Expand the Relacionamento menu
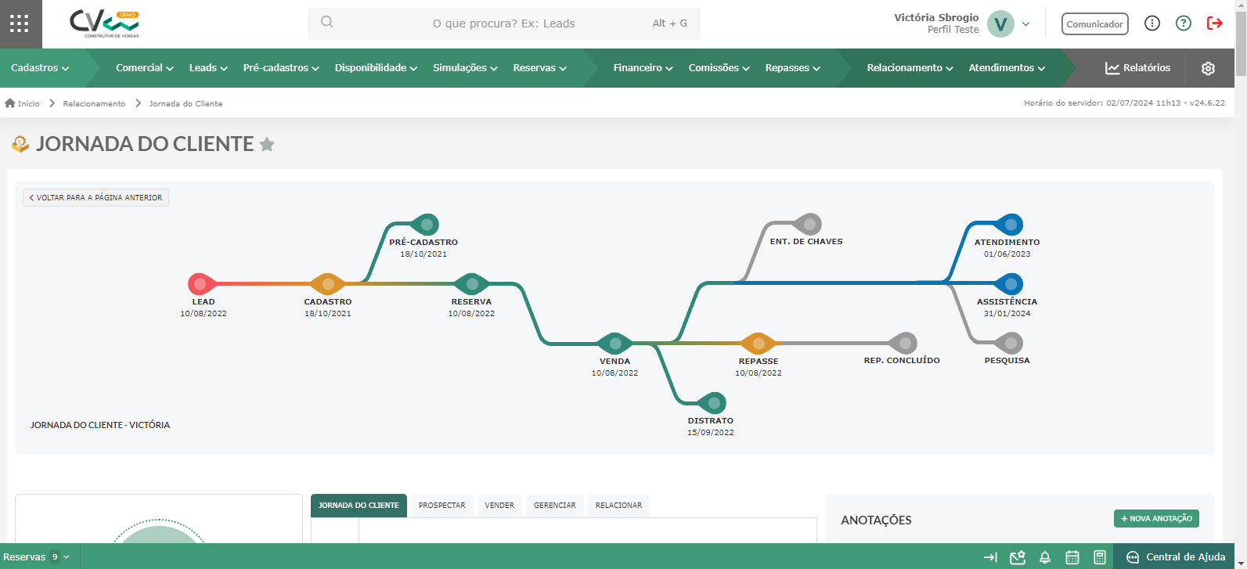 [x=910, y=68]
